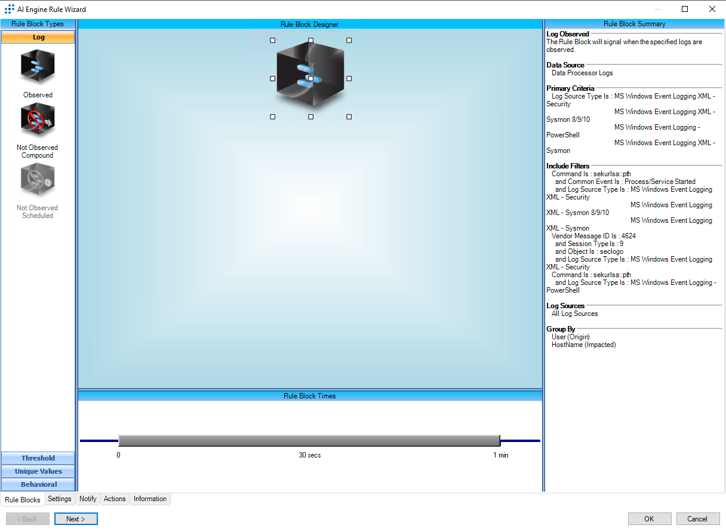Expand the Log rule block types section

pyautogui.click(x=38, y=37)
